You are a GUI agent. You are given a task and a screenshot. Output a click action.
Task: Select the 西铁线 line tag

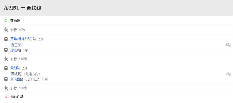pos(16,74)
